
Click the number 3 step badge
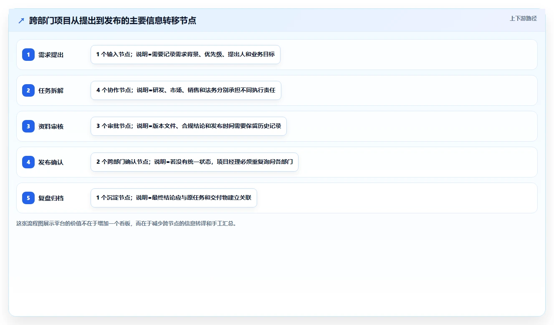(x=28, y=126)
